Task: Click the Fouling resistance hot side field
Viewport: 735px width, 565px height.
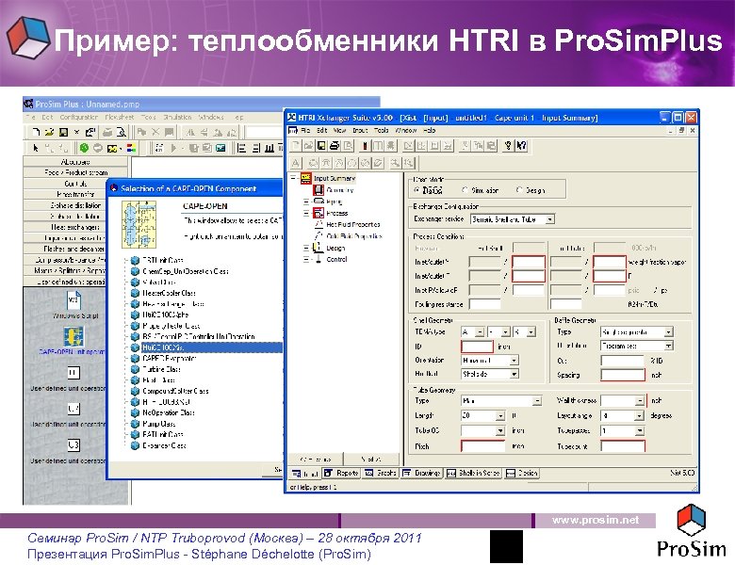Action: 484,304
